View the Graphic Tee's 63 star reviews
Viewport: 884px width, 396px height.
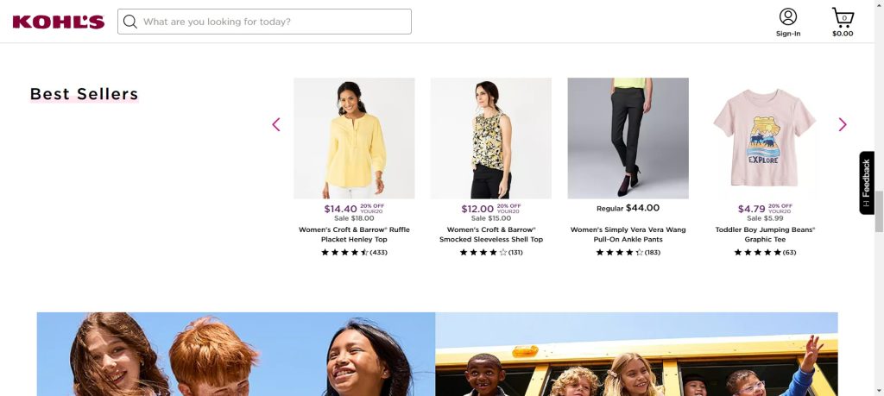(x=765, y=253)
